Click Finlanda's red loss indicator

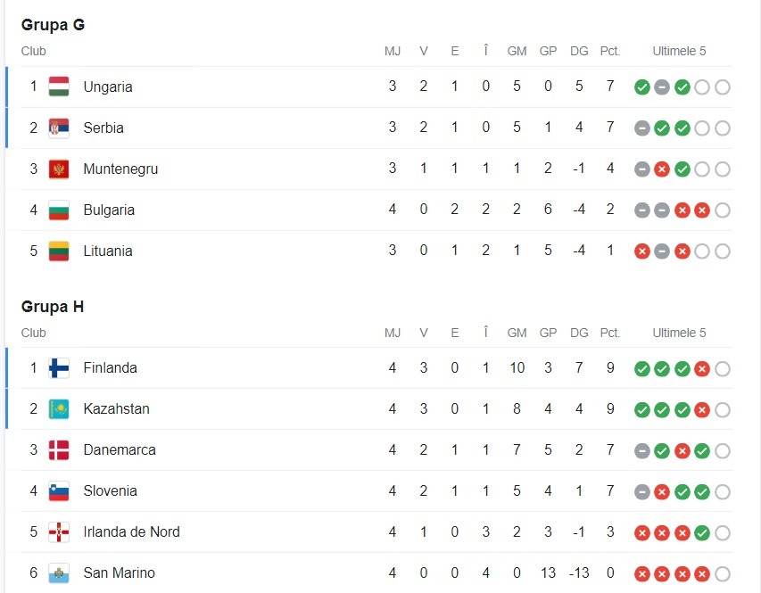pyautogui.click(x=702, y=368)
